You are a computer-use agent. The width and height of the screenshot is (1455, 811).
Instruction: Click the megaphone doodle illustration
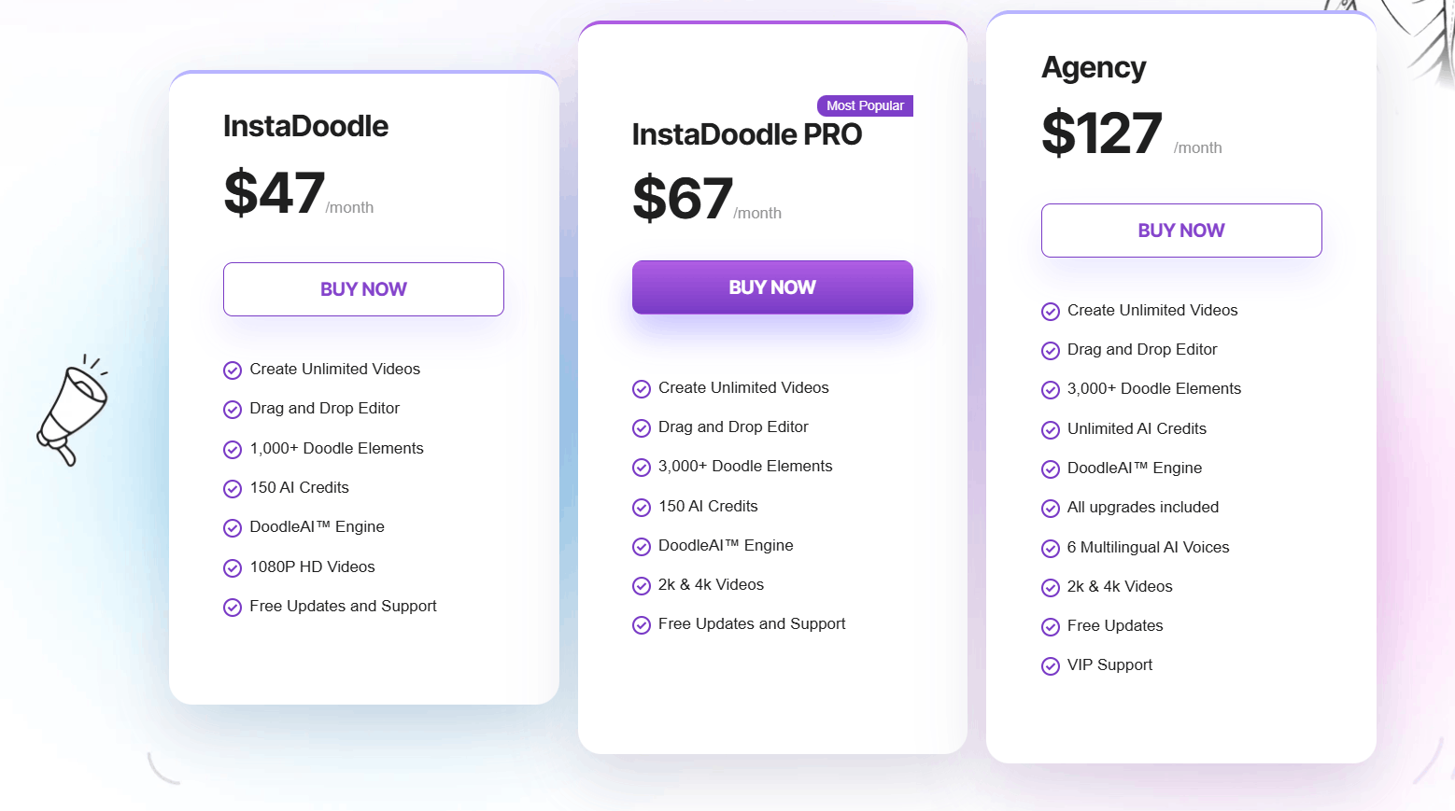[72, 410]
